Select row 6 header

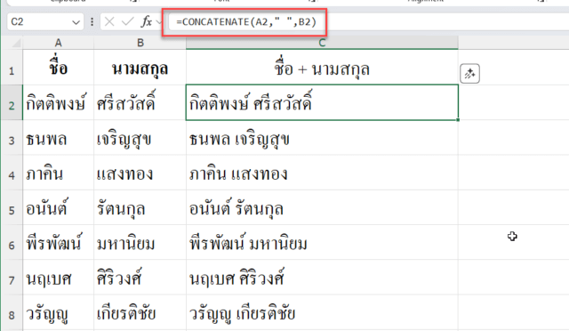pos(12,242)
